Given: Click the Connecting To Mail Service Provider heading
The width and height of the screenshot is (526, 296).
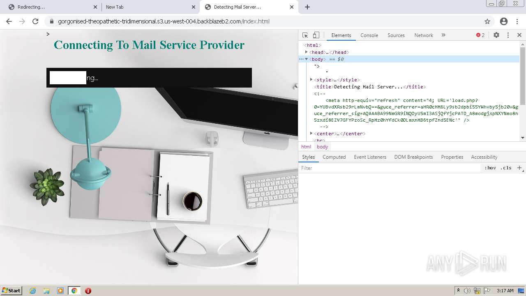Looking at the screenshot, I should 149,45.
